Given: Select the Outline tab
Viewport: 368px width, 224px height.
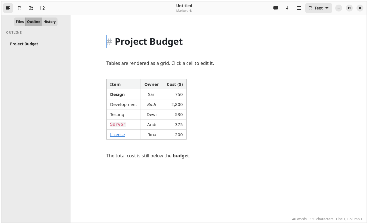Looking at the screenshot, I should click(x=34, y=22).
